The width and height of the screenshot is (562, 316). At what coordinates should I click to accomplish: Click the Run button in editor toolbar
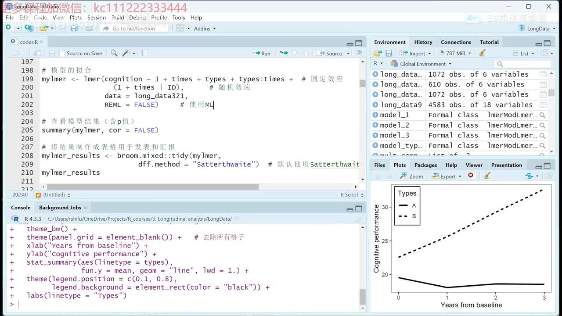point(261,53)
